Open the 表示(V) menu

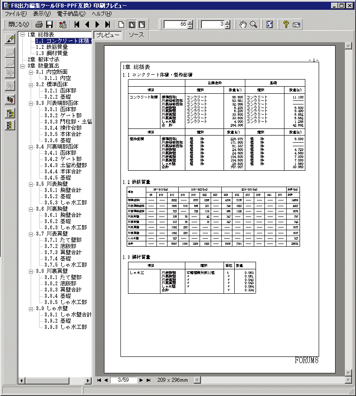click(42, 14)
